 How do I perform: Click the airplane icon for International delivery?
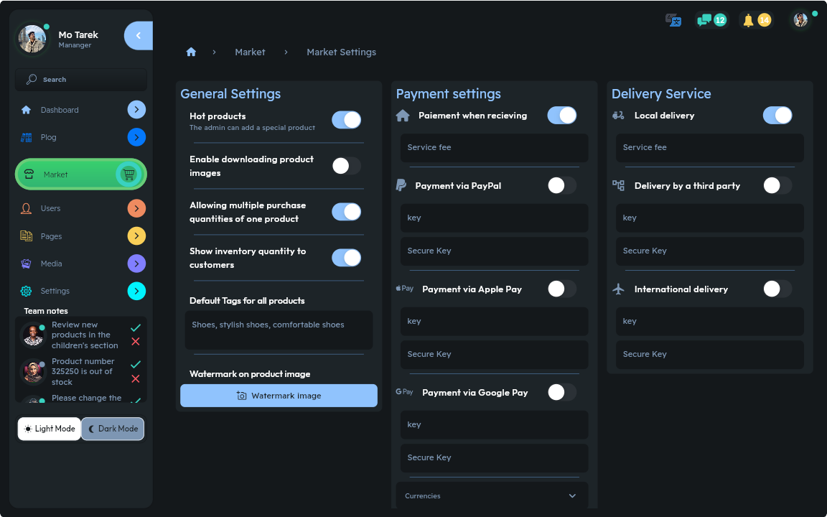coord(618,289)
